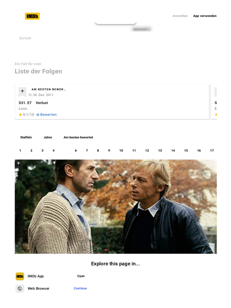Click the IMDb App icon

[x=20, y=276]
